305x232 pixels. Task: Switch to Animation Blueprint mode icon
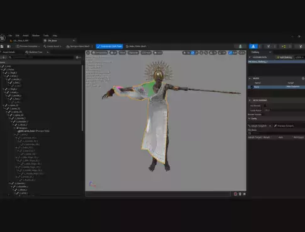(284, 47)
